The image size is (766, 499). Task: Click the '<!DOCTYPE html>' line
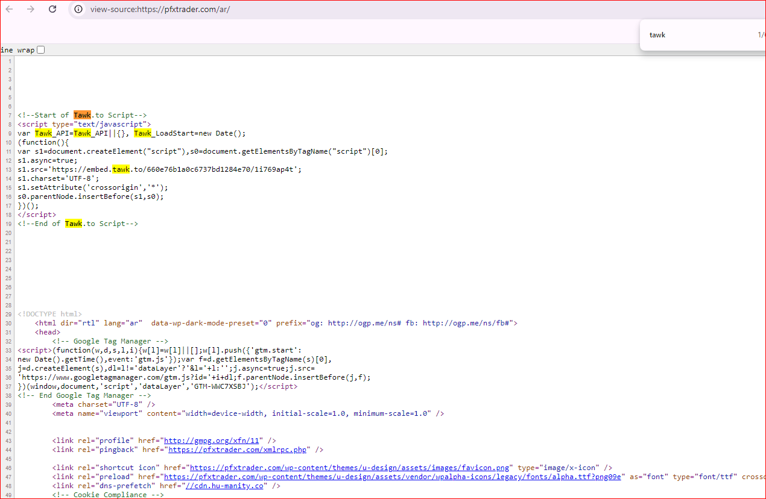50,314
